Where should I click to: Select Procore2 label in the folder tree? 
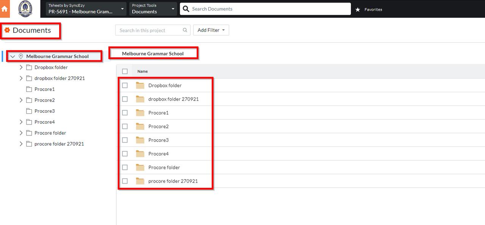click(x=44, y=100)
